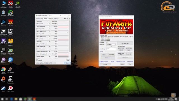
Task: Open Uplay desktop shortcut
Action: 11,61
